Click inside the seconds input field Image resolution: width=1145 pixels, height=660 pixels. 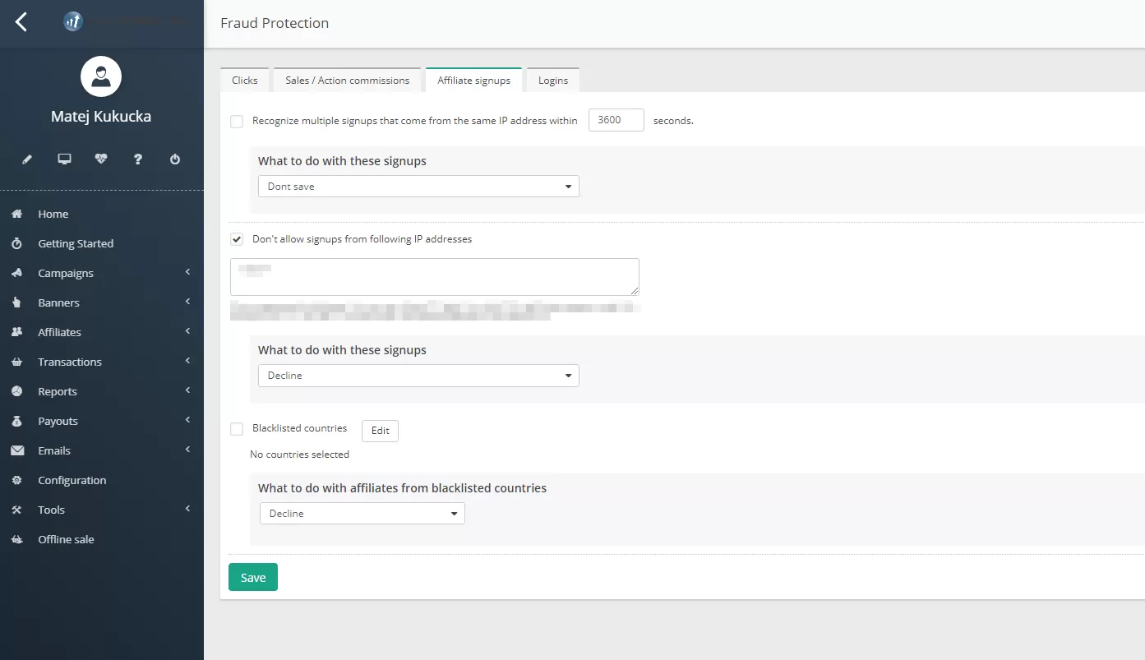(616, 119)
